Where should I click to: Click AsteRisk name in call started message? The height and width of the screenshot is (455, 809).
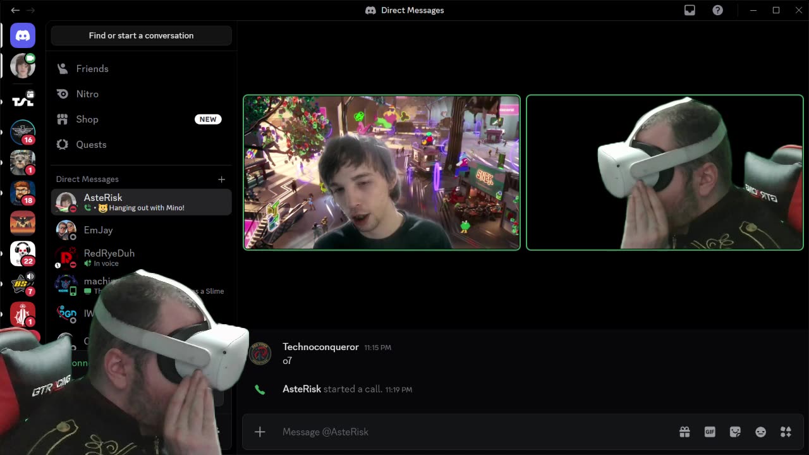(301, 389)
